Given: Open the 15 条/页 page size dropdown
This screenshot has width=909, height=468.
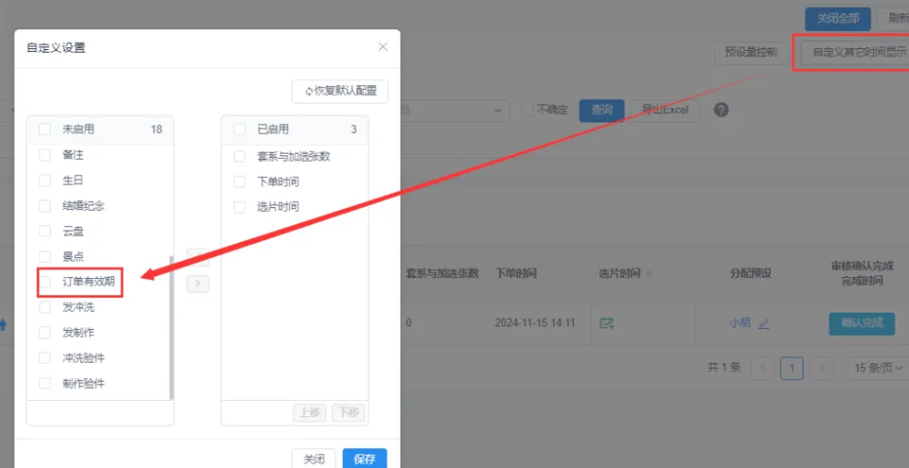Looking at the screenshot, I should [x=878, y=368].
